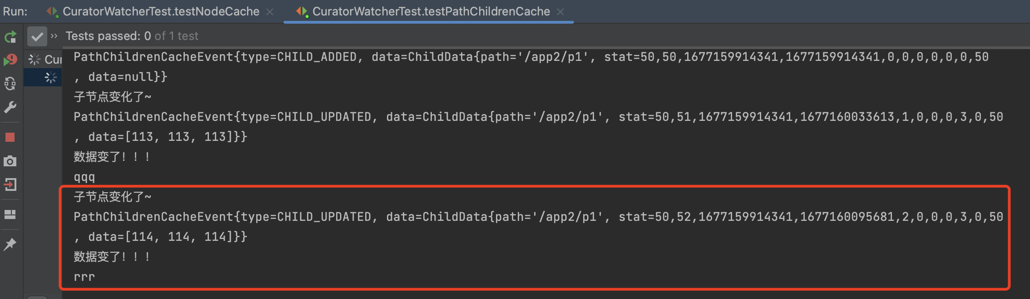Click the Rerun Failed Tests icon
Image resolution: width=1030 pixels, height=299 pixels.
click(x=10, y=60)
